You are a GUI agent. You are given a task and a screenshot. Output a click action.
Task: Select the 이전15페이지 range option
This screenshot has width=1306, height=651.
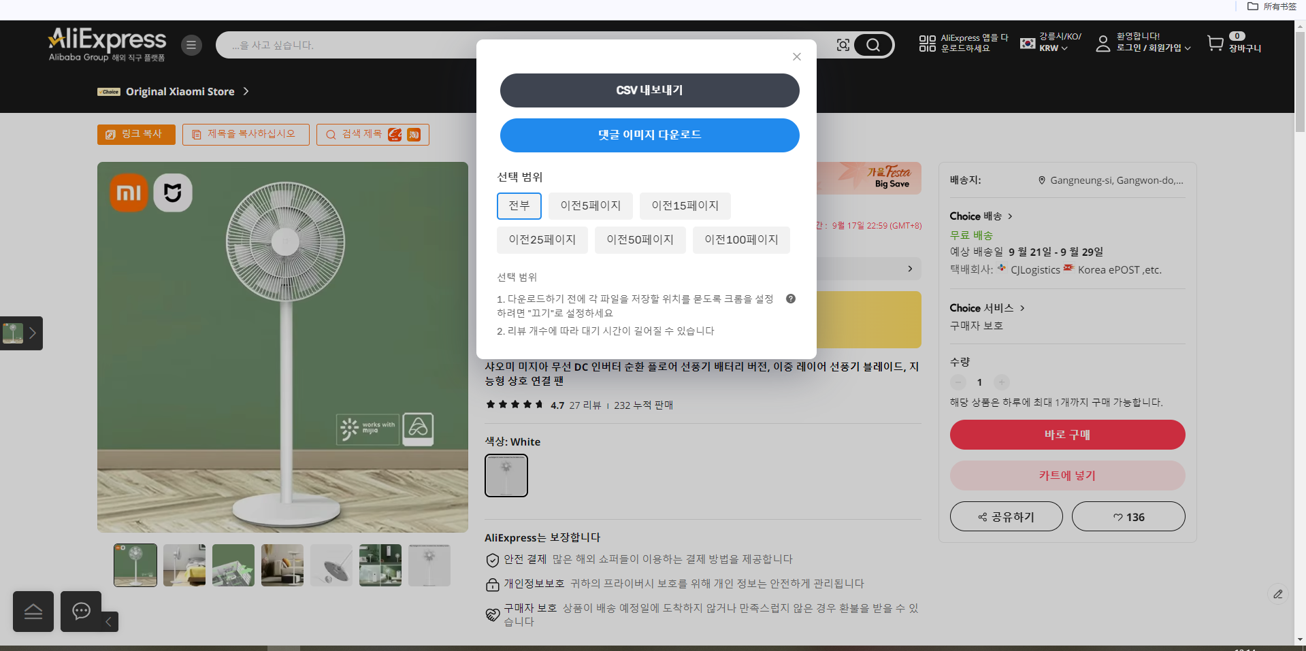click(685, 206)
